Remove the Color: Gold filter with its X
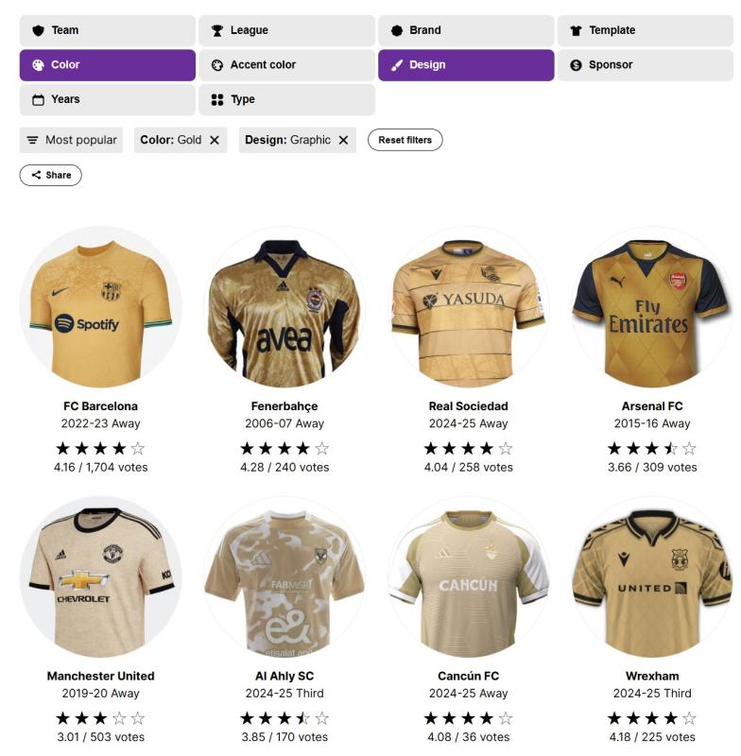 pyautogui.click(x=215, y=140)
